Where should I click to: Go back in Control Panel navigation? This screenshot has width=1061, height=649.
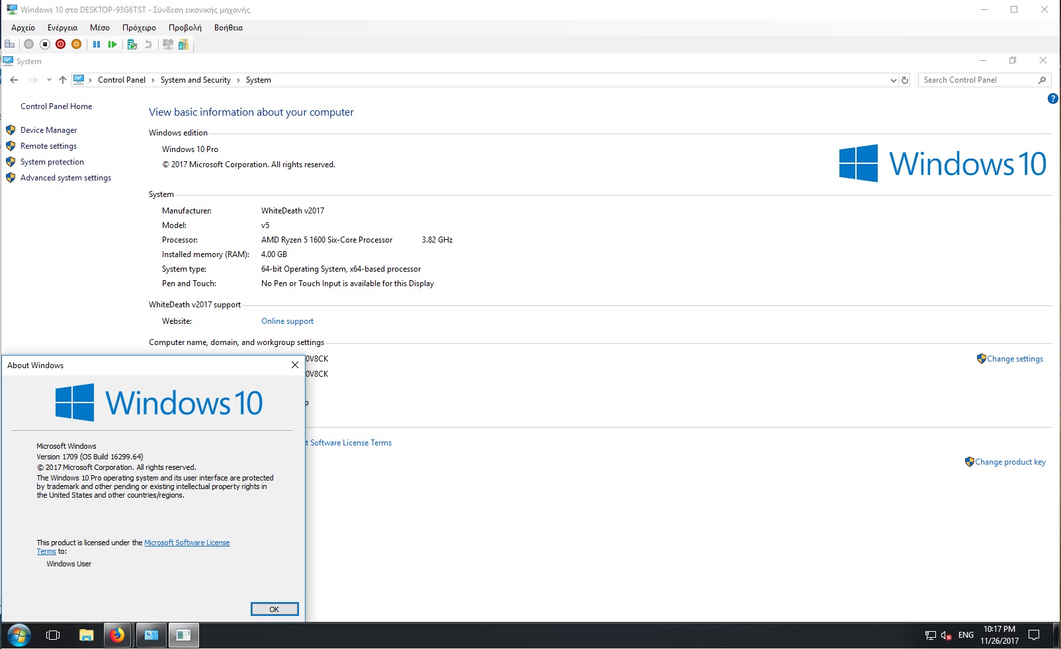[15, 80]
